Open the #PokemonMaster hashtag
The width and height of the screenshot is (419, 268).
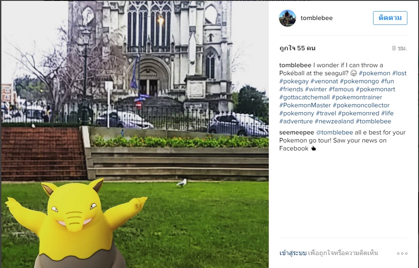(305, 105)
